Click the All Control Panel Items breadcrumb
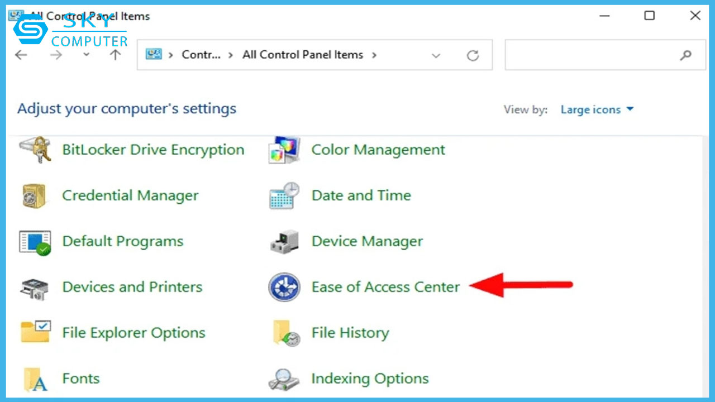 pos(302,55)
